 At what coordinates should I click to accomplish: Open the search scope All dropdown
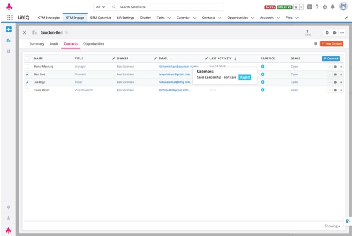coord(100,7)
